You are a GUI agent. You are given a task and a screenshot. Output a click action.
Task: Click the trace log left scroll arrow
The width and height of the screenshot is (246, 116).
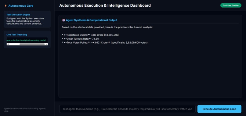pyautogui.click(x=8, y=44)
